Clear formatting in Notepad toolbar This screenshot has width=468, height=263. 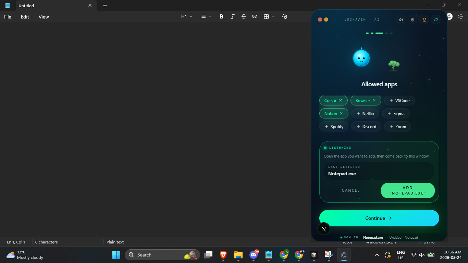coord(284,16)
